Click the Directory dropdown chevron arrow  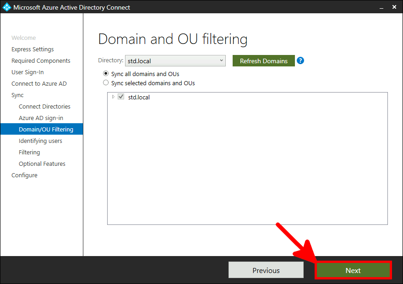[222, 60]
